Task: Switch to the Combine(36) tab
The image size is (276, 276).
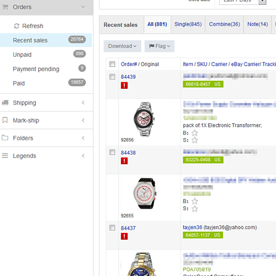Action: [224, 24]
